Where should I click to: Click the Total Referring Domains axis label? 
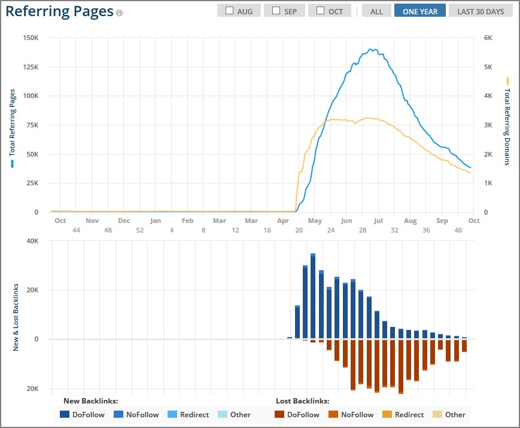pos(507,127)
